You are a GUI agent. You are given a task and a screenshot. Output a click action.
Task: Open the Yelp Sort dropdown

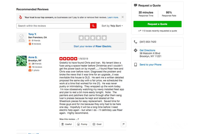click(x=112, y=26)
